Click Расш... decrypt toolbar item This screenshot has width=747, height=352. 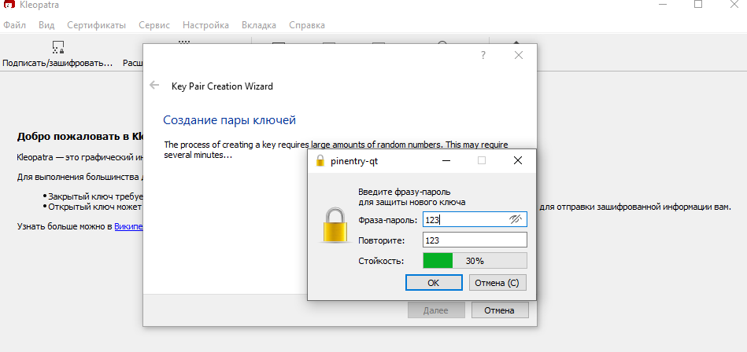[x=133, y=63]
